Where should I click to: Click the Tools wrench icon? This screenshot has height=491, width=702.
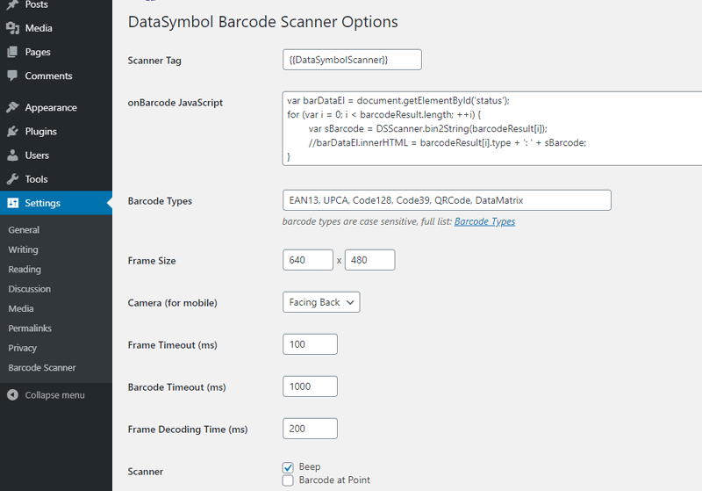(x=12, y=179)
